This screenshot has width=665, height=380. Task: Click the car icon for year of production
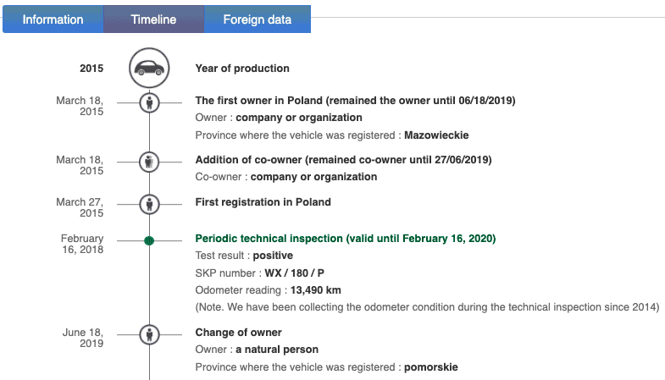click(x=149, y=68)
